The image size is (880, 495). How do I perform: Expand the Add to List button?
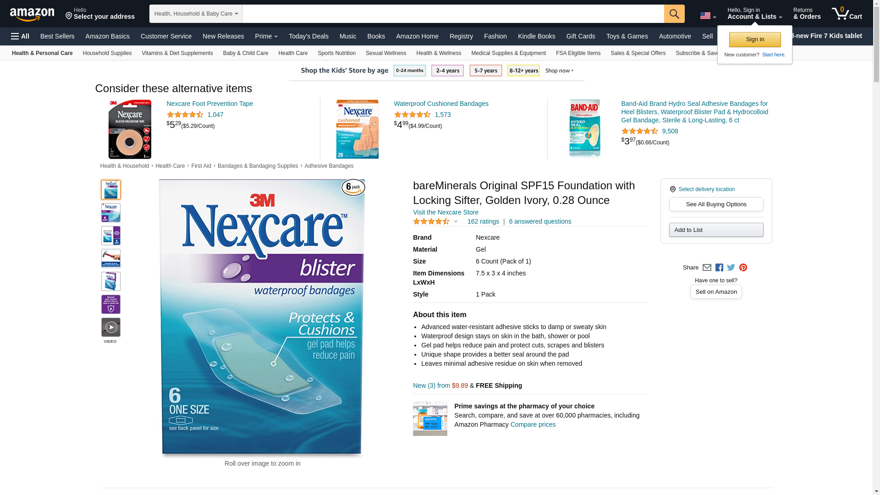(716, 230)
